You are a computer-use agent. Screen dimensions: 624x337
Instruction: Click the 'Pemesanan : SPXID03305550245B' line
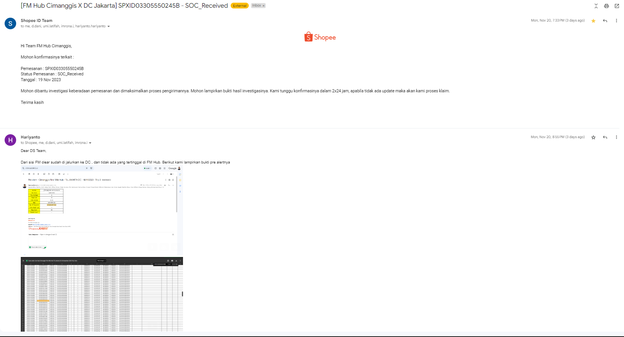pos(52,68)
